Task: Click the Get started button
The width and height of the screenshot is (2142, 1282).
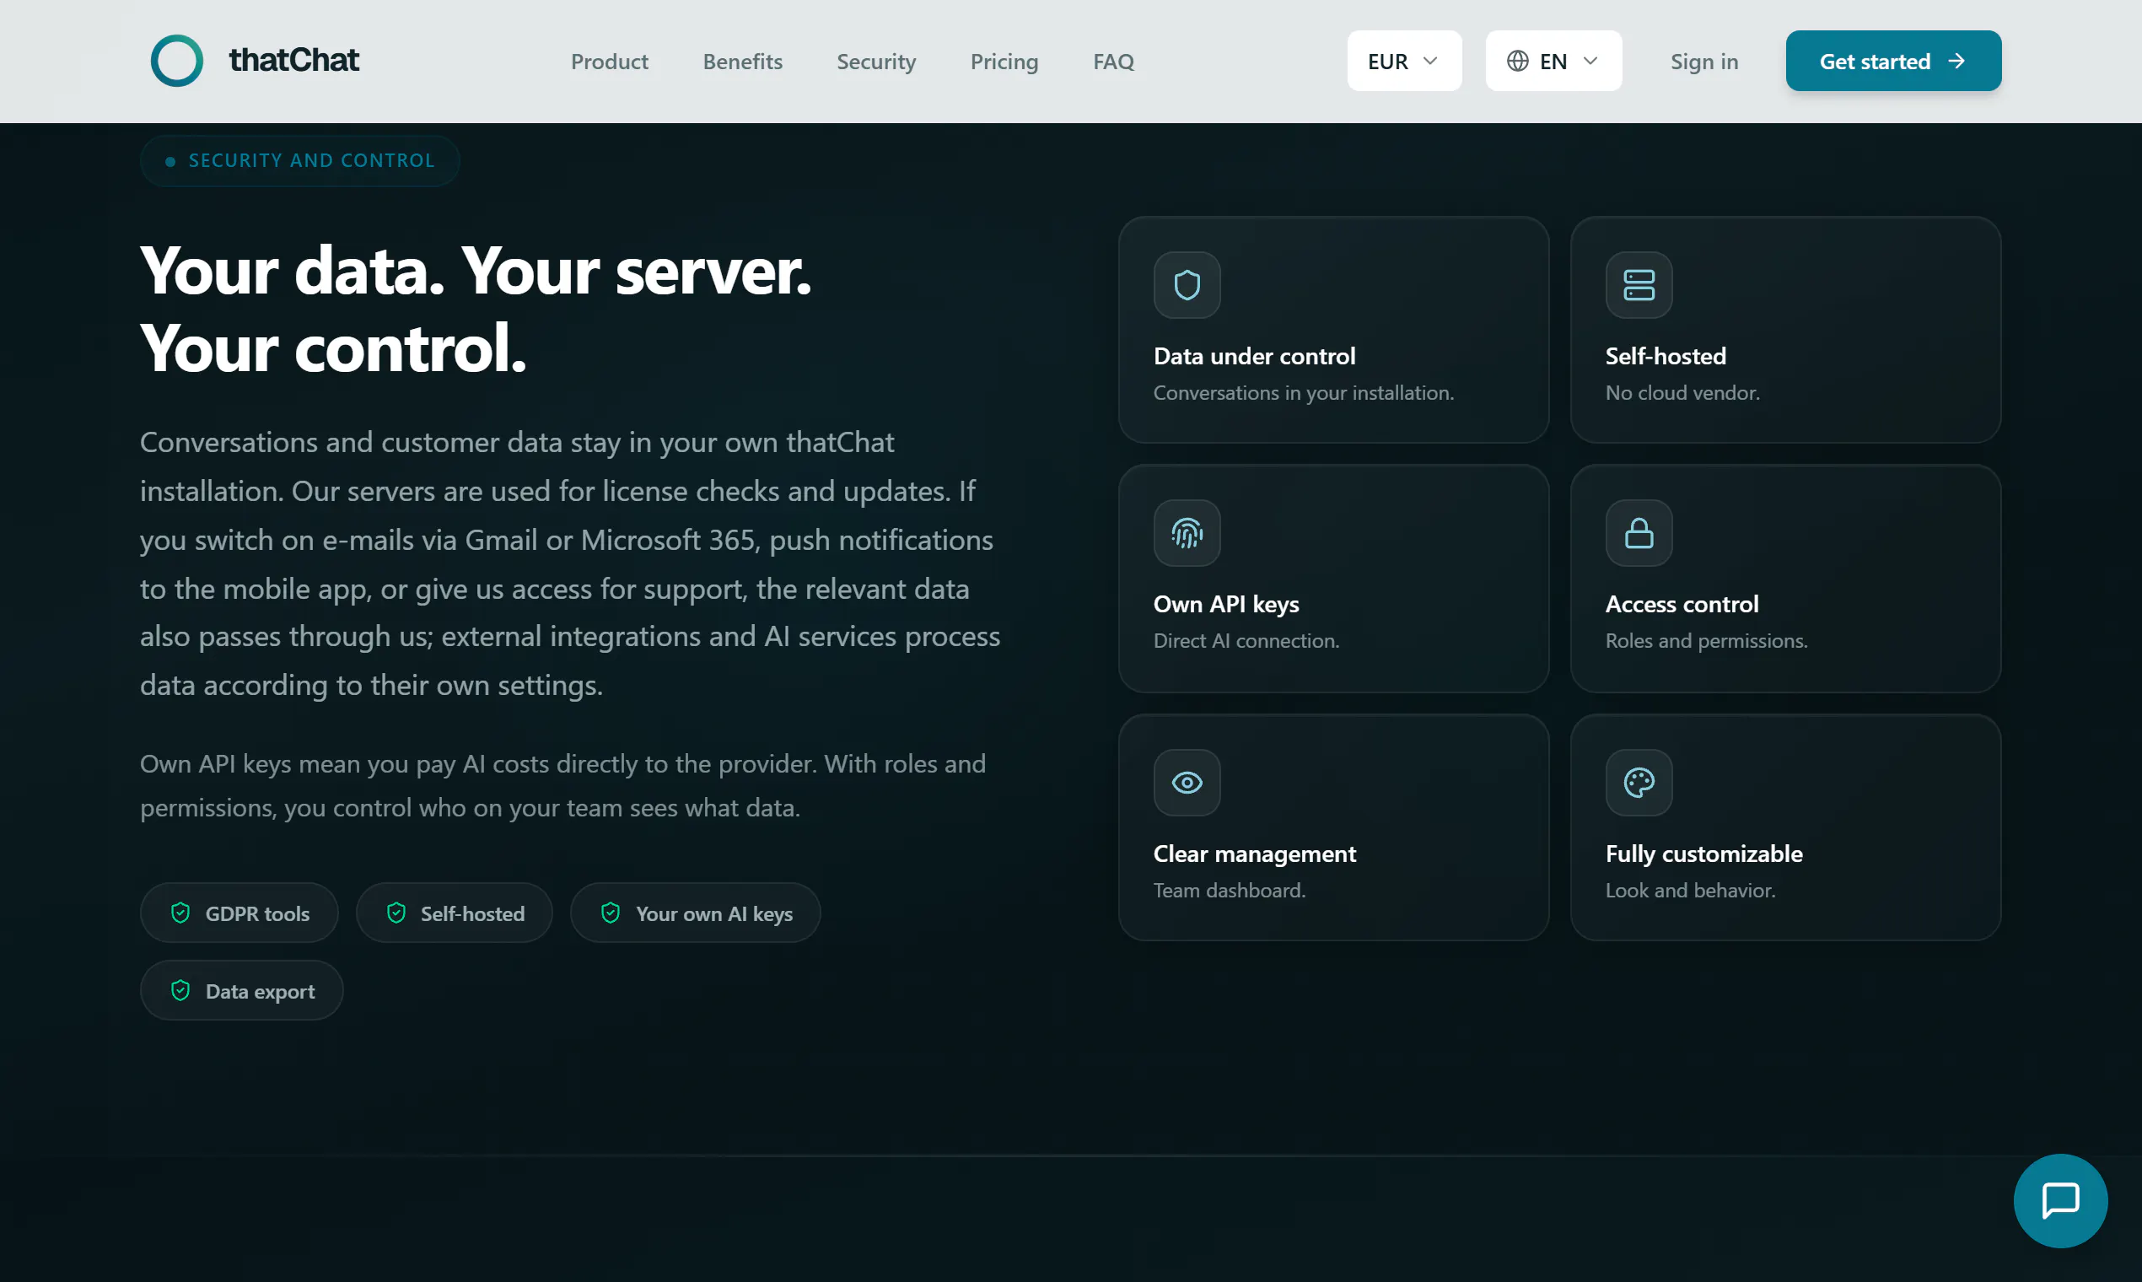Action: [x=1893, y=62]
